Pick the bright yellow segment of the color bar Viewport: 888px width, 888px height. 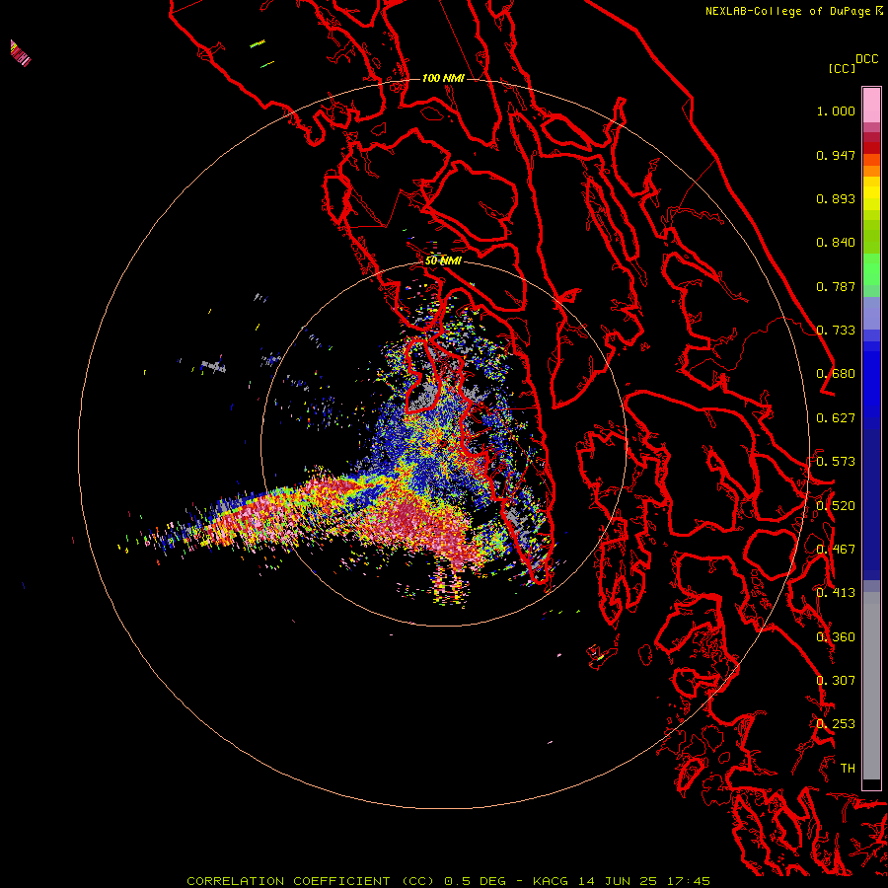(871, 193)
